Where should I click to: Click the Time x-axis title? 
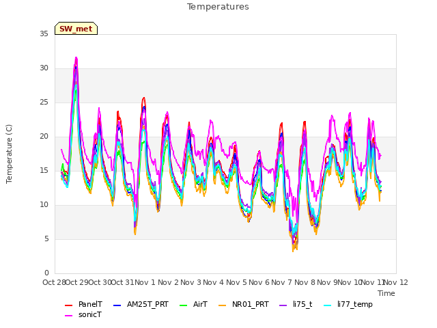[386, 293]
